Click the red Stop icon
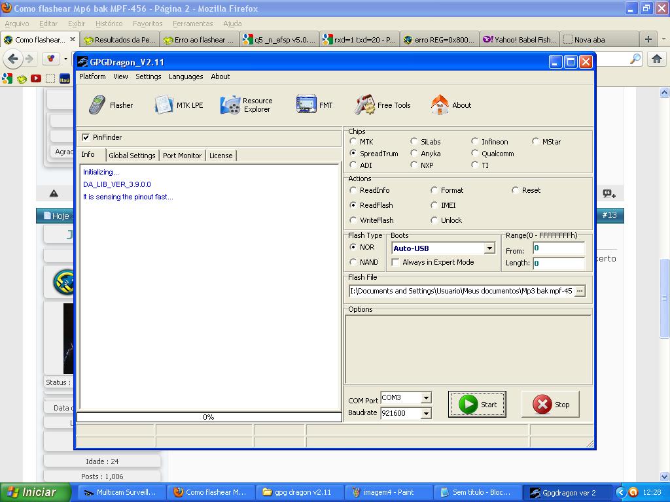The height and width of the screenshot is (502, 670). coord(542,404)
